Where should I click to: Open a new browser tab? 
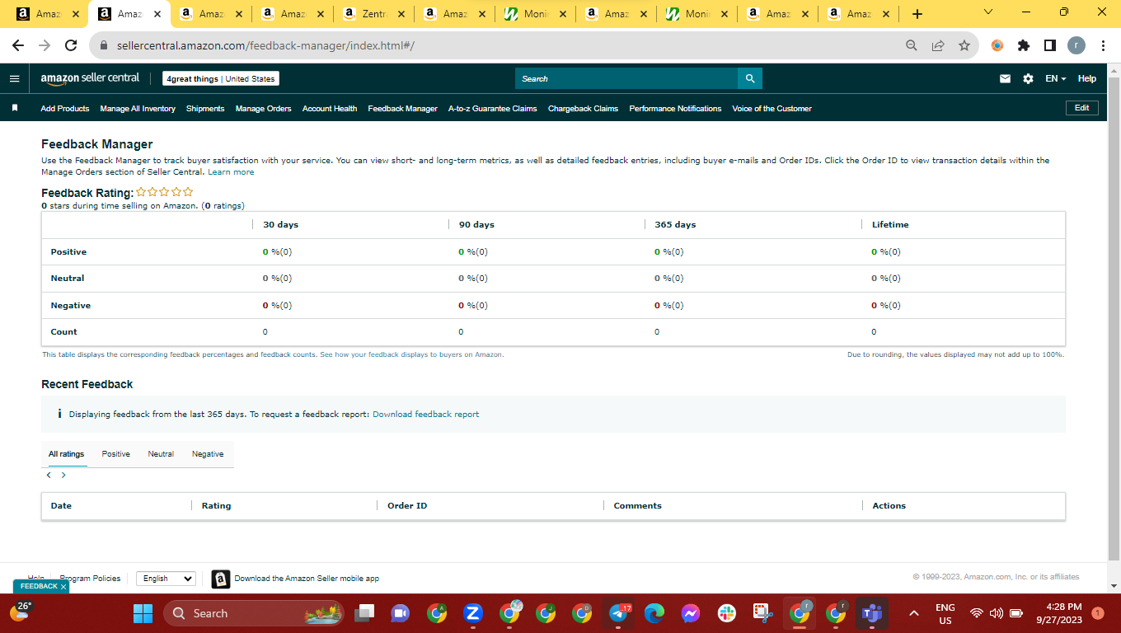tap(917, 14)
